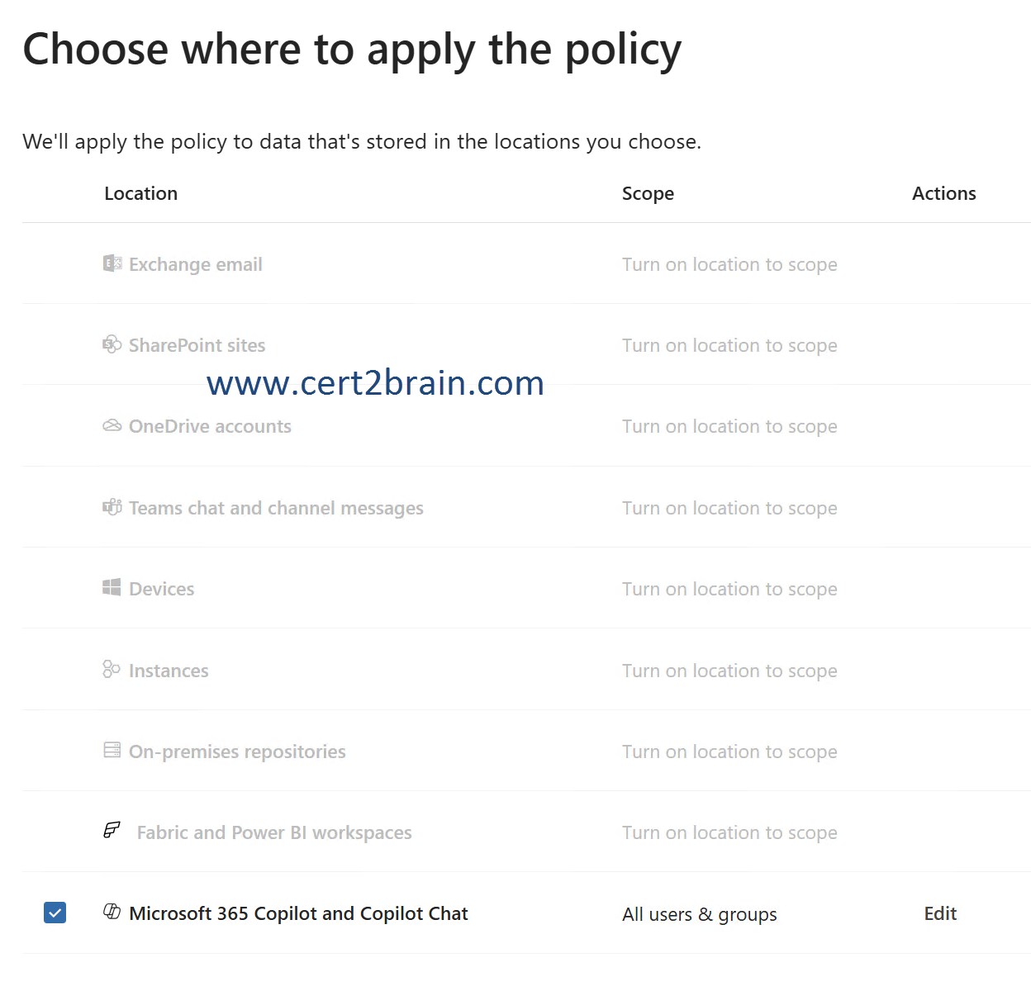Click the Fabric and Power BI icon
The image size is (1031, 991).
pos(112,831)
